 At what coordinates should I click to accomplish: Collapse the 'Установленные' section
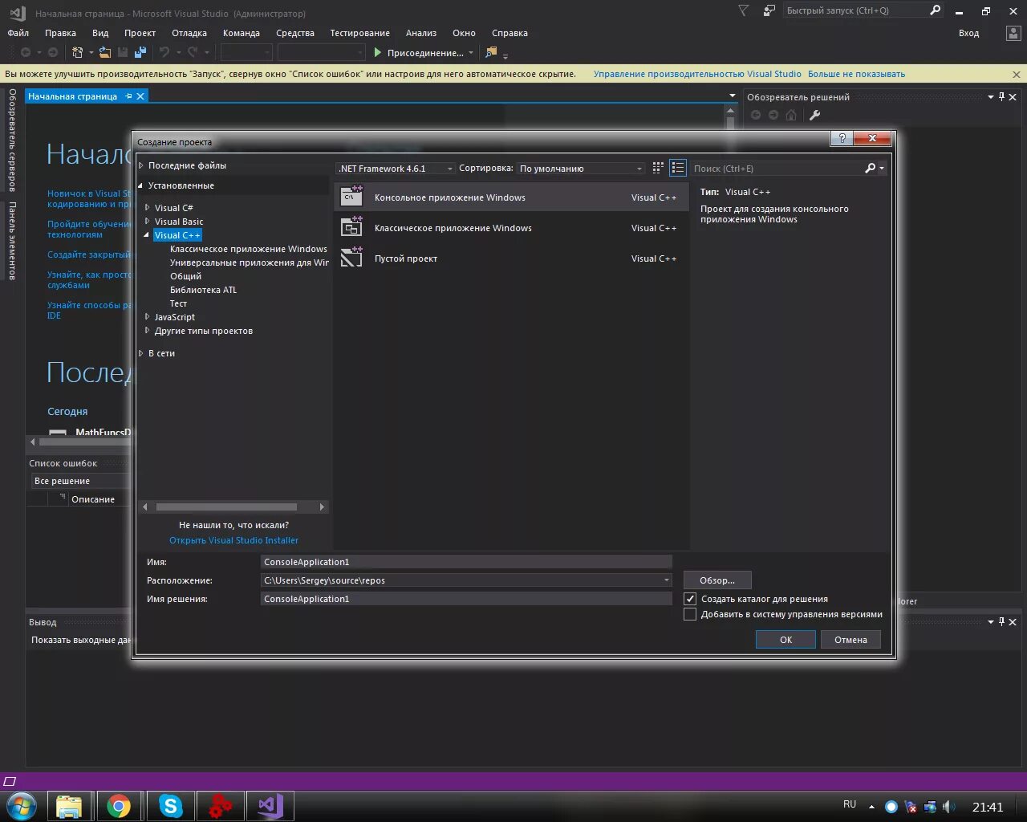coord(141,185)
